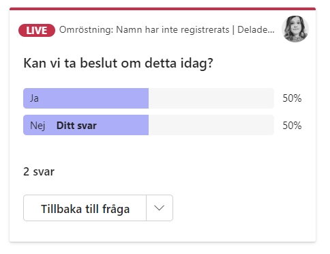Image resolution: width=330 pixels, height=254 pixels.
Task: Go back via Tillbaka till fråga button
Action: [85, 208]
